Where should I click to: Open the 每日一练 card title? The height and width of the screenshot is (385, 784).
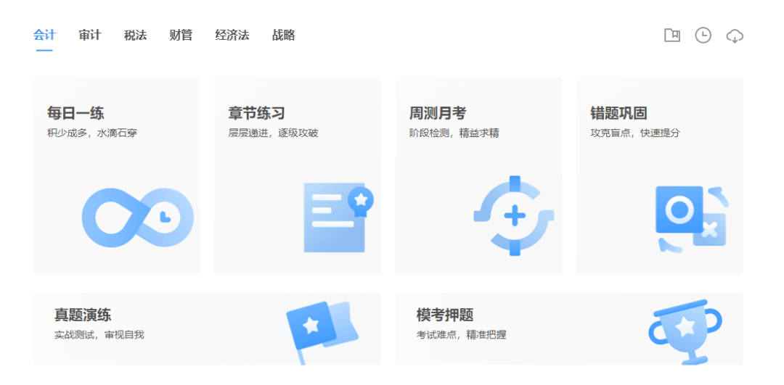(x=75, y=113)
